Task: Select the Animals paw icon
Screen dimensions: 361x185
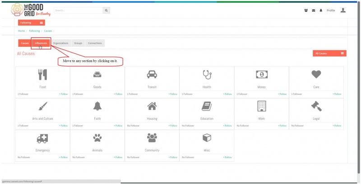Action: click(x=97, y=138)
